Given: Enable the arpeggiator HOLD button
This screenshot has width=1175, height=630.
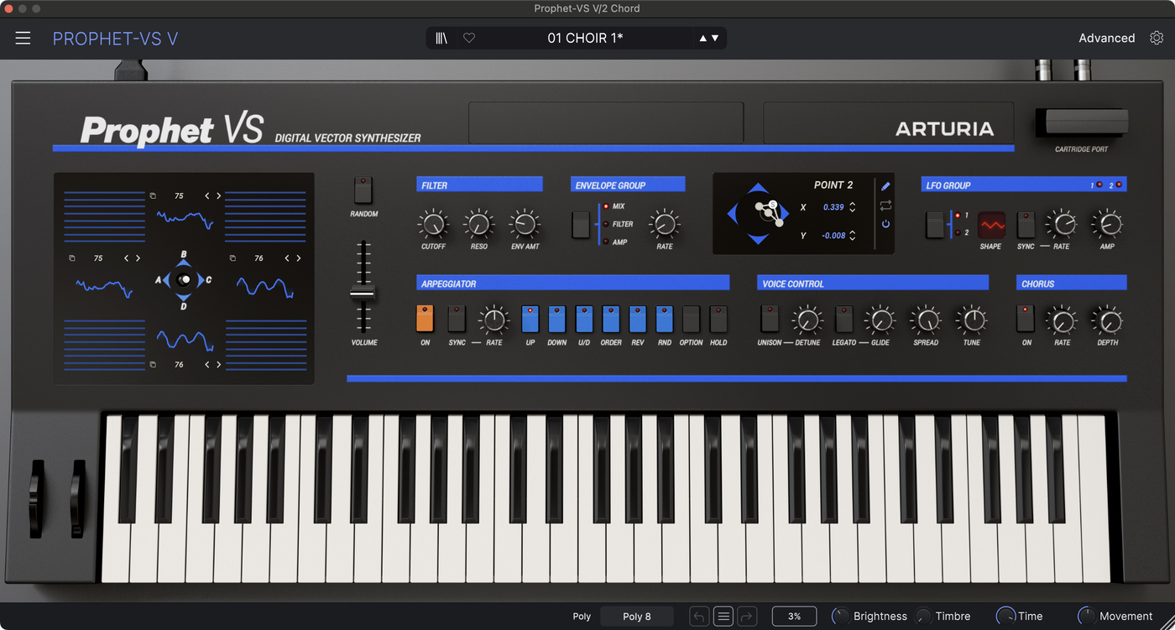Looking at the screenshot, I should click(x=718, y=319).
